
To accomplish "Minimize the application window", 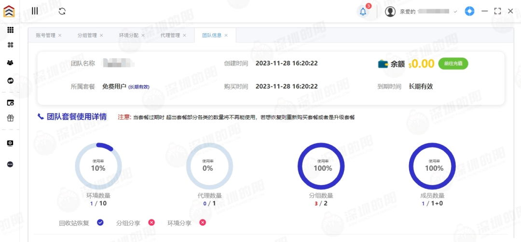I will (485, 11).
